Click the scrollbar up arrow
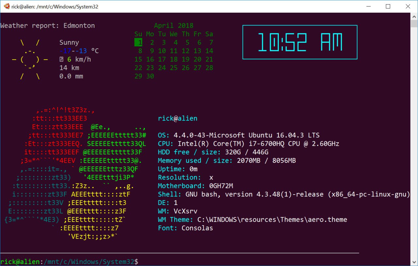 point(414,16)
